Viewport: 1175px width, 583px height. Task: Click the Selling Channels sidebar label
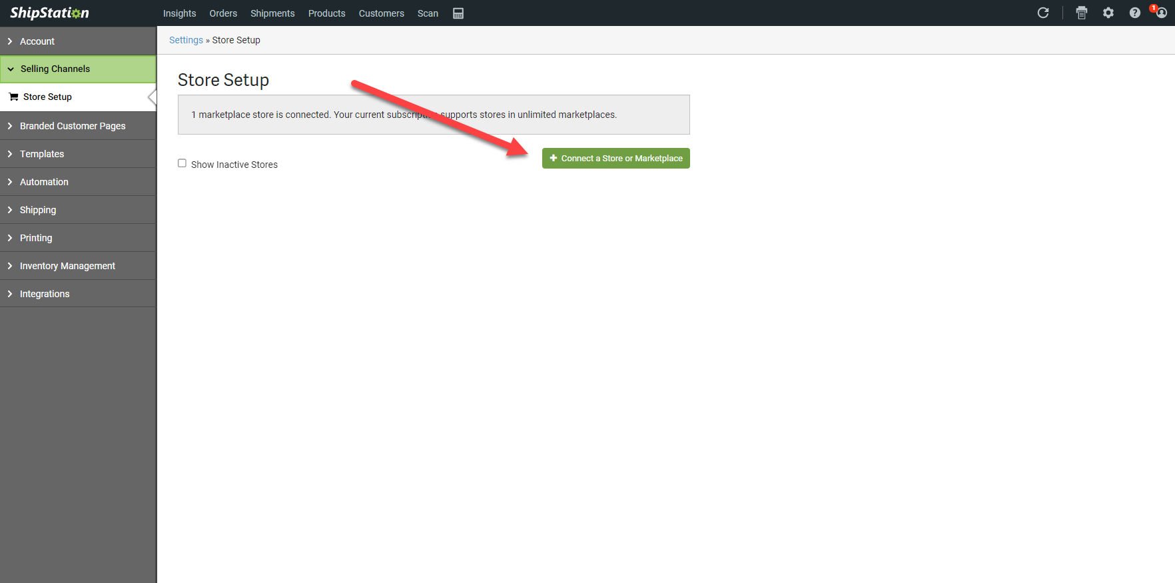click(x=55, y=69)
